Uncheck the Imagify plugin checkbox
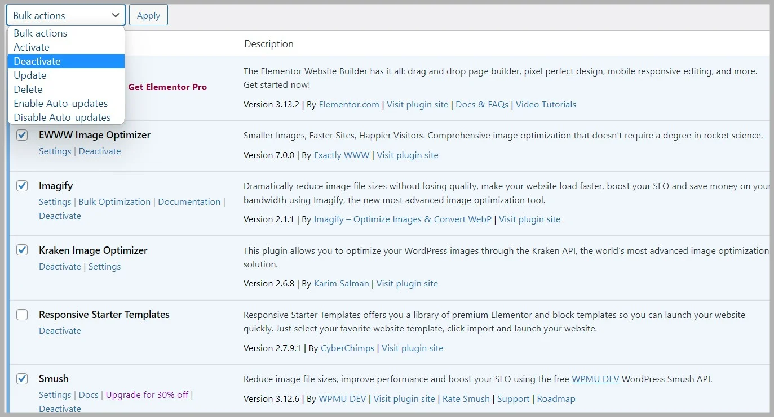Screen dimensions: 774x417 22,186
